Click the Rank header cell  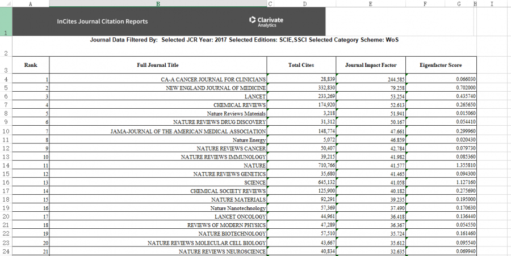click(31, 66)
